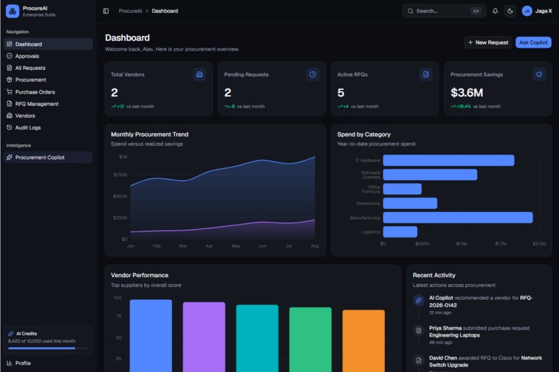Click 'Network Switch Upgrade' activity text
The image size is (559, 372).
[x=485, y=362]
